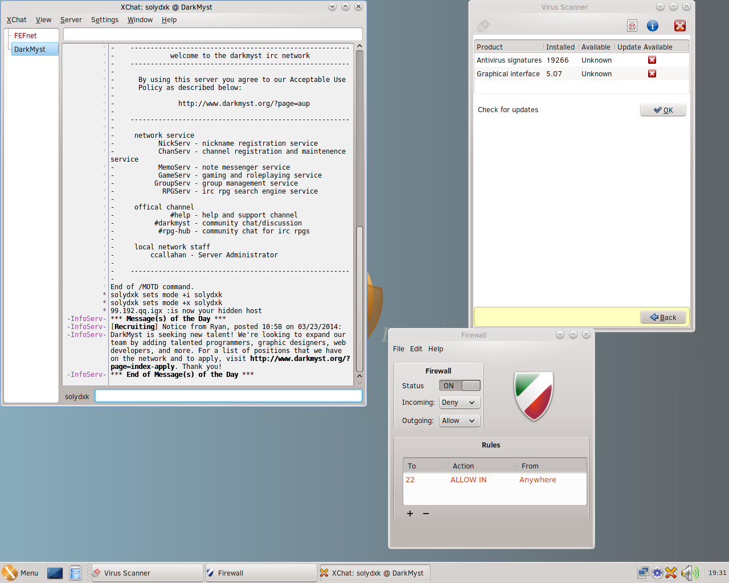The image size is (729, 583).
Task: Click the solydxk nickname button in XChat
Action: 77,396
